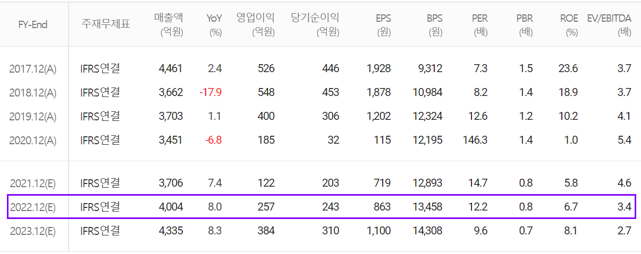The image size is (641, 254).
Task: Click EPS value 1,928
Action: (x=378, y=68)
